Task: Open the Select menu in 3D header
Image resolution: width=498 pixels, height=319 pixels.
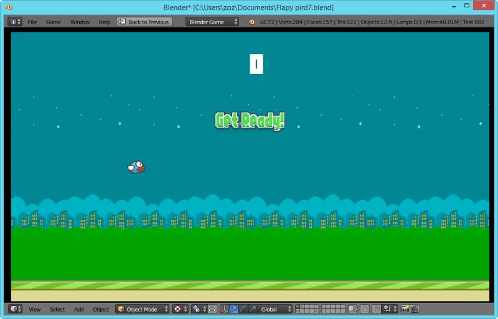Action: coord(57,309)
